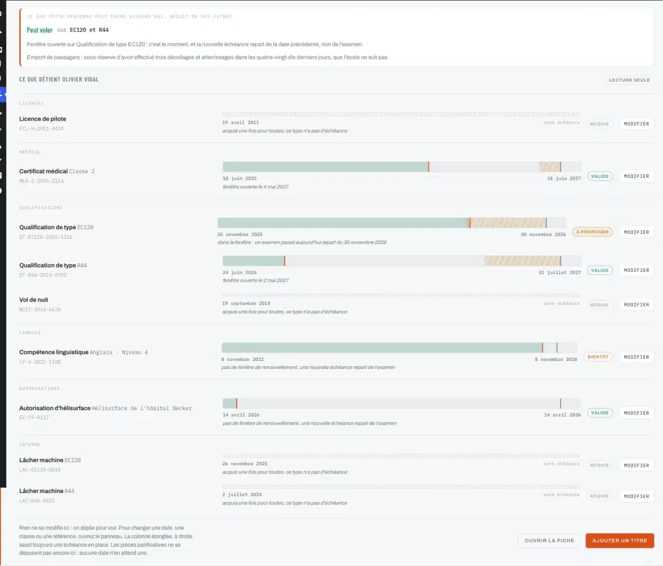Click the Compétence linguistique validity timeline bar

point(399,348)
